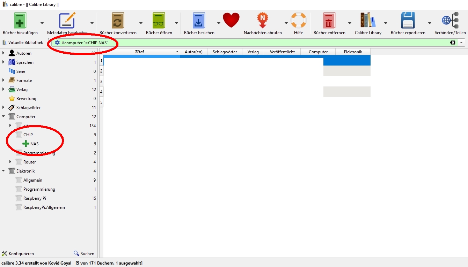468x267 pixels.
Task: Expand the Bücher entfernen dropdown arrow
Action: point(350,23)
